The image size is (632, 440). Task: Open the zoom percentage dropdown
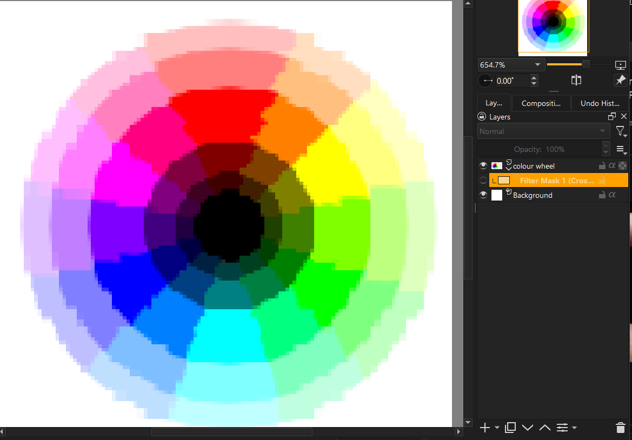click(x=537, y=65)
